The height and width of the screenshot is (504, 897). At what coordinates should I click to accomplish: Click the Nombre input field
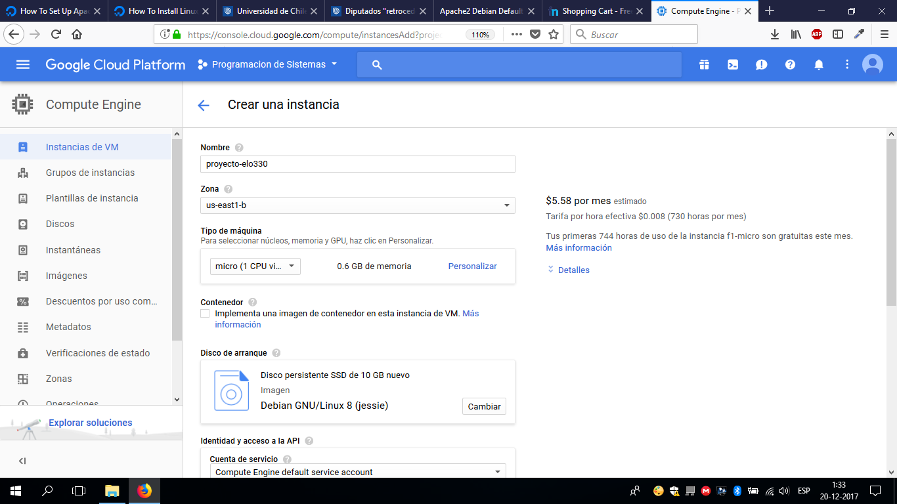tap(358, 164)
